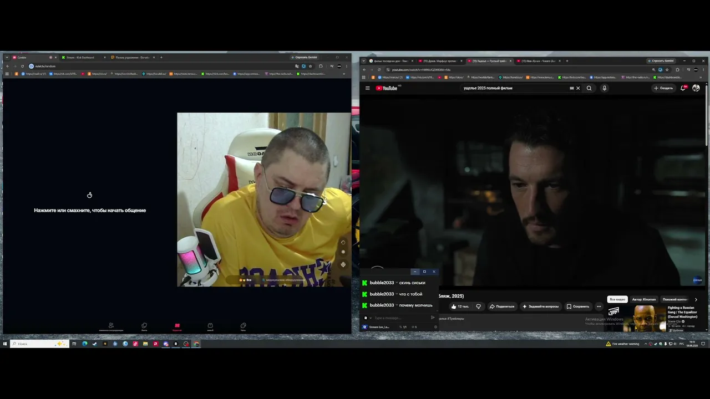Screen dimensions: 710x399
Task: Save the video with "Сохранить"
Action: click(578, 306)
